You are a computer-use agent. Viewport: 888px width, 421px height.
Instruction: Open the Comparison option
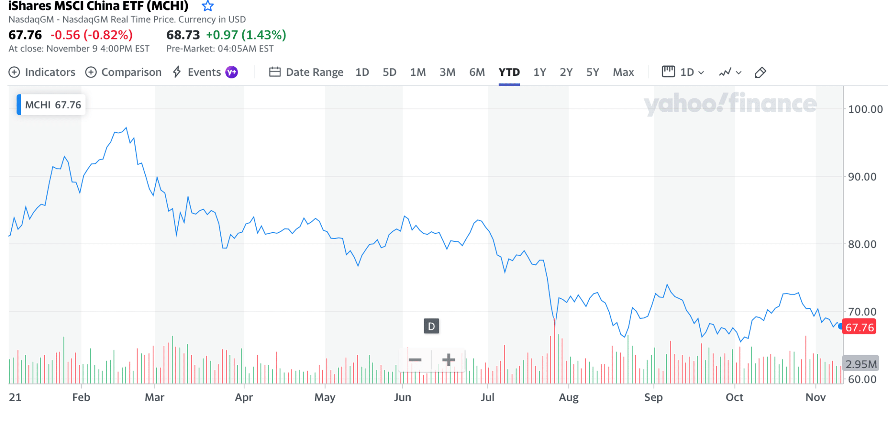click(124, 72)
